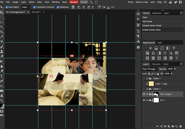Viewport: 185px width, 129px height.
Task: Add Brightness/Contrast adjustment (sun icon)
Action: pyautogui.click(x=150, y=48)
